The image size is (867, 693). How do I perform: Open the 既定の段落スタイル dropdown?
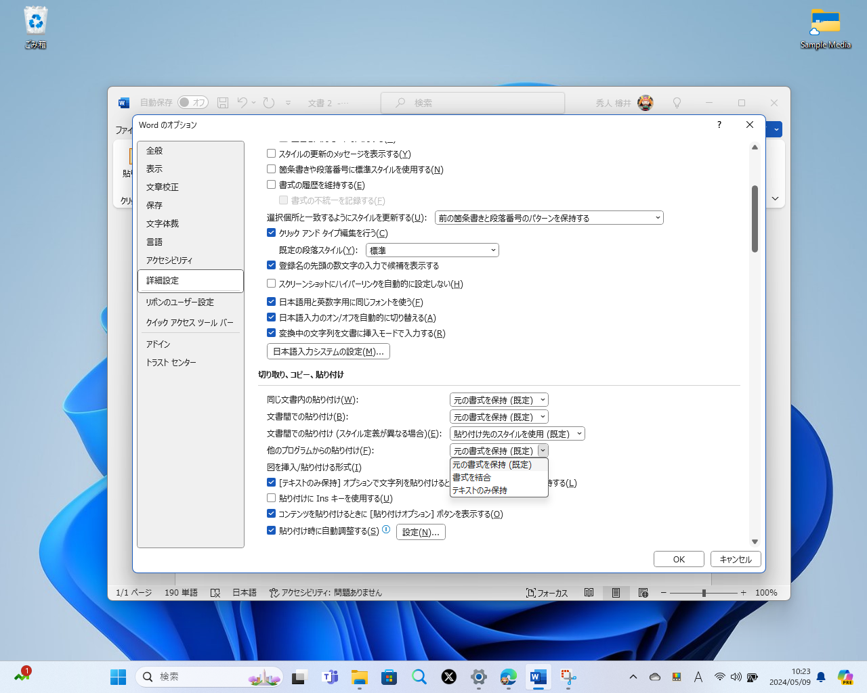[432, 250]
